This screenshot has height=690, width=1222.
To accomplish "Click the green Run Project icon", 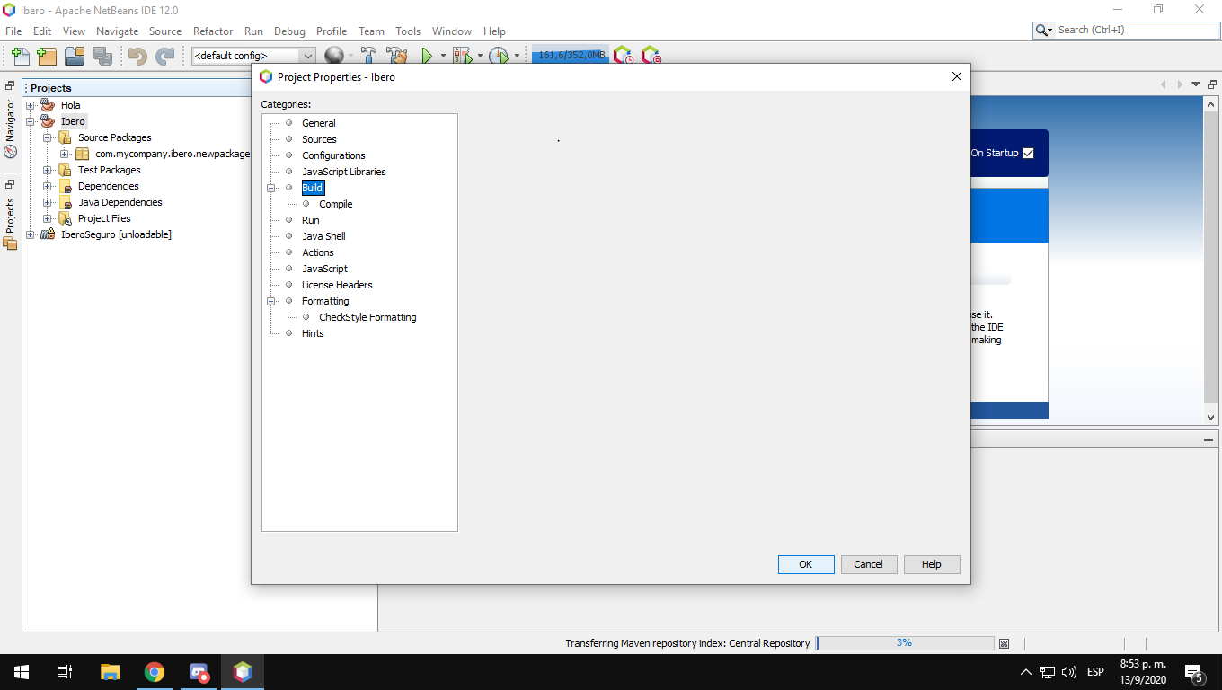I will click(427, 56).
